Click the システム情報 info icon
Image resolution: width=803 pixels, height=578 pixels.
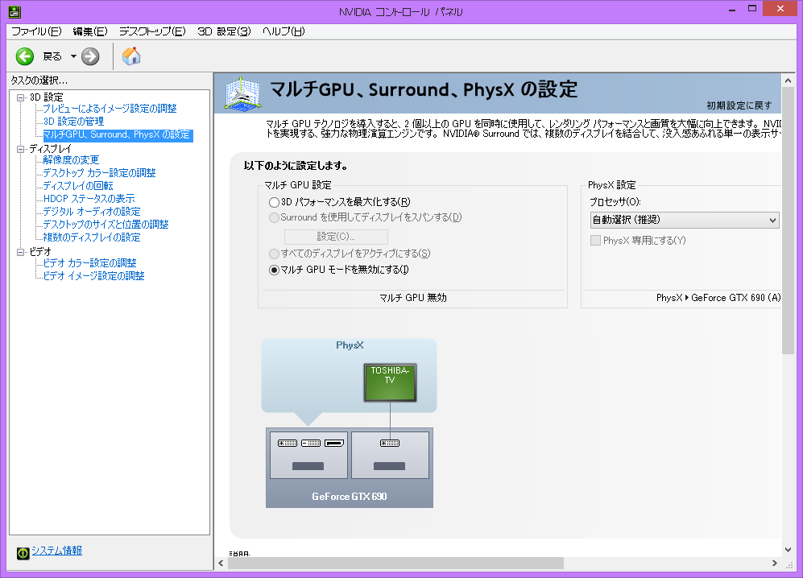(x=23, y=553)
